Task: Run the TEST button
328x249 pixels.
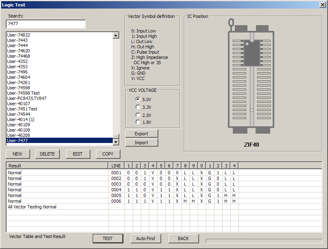Action: coord(107,238)
